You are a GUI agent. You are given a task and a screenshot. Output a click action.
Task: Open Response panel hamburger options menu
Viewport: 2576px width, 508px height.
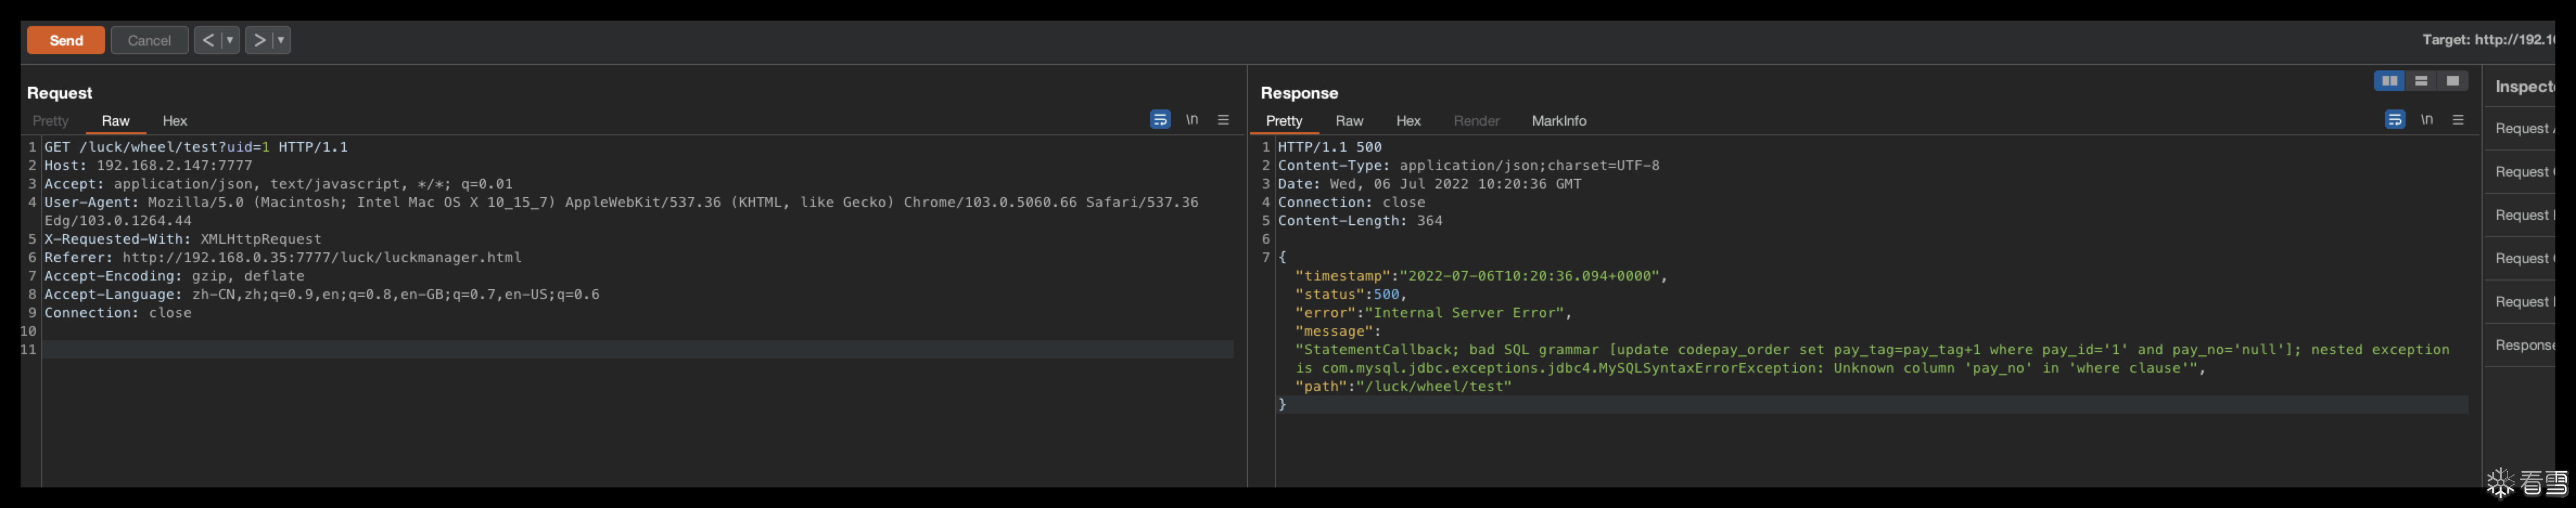(2458, 120)
